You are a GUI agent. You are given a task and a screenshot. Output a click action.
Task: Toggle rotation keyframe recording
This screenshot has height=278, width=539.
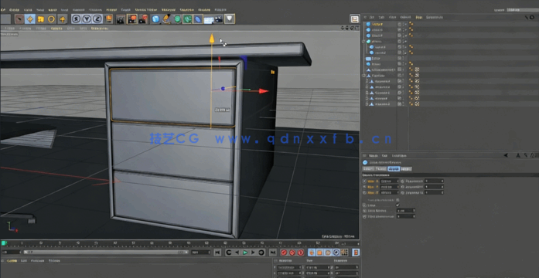(x=328, y=253)
